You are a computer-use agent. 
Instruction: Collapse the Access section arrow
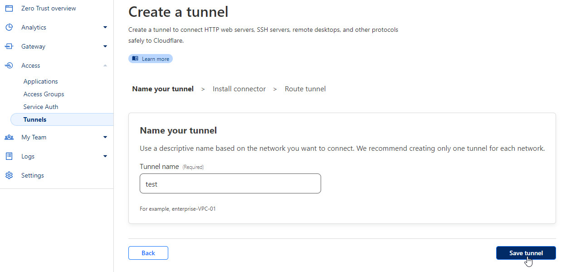tap(105, 65)
